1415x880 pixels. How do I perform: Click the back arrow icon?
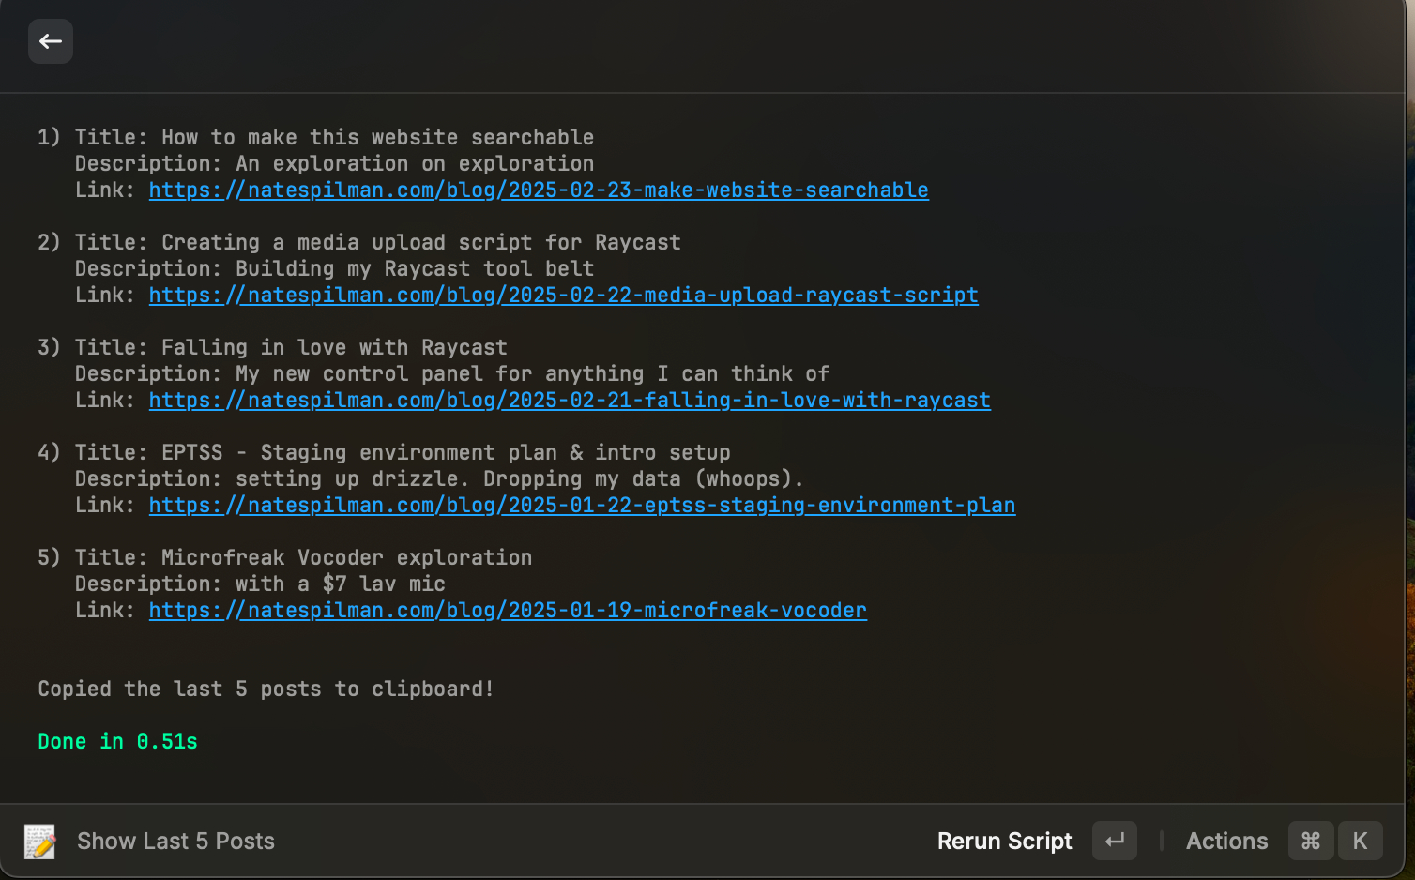pyautogui.click(x=51, y=41)
